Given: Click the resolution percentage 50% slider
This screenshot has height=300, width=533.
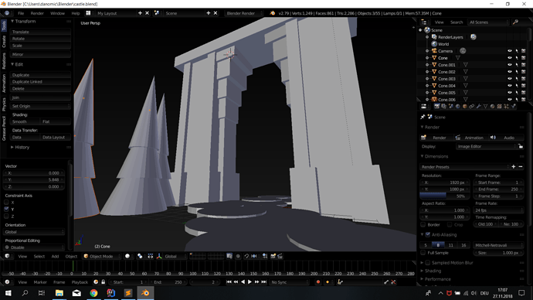Looking at the screenshot, I should (x=445, y=196).
